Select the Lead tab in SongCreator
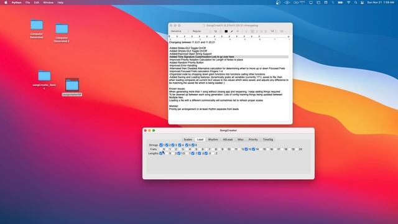The width and height of the screenshot is (398, 224). (x=200, y=139)
